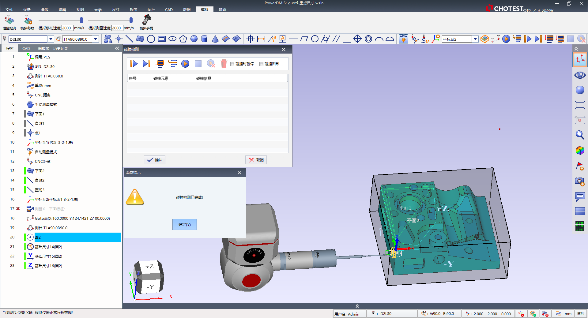
Task: Open the T1A90.0B90.0 tip angle dropdown
Action: (96, 39)
